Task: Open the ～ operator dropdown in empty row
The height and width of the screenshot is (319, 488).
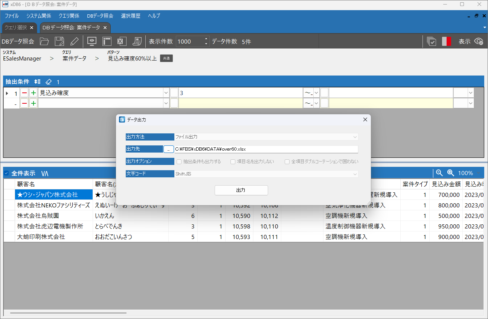Action: click(316, 103)
